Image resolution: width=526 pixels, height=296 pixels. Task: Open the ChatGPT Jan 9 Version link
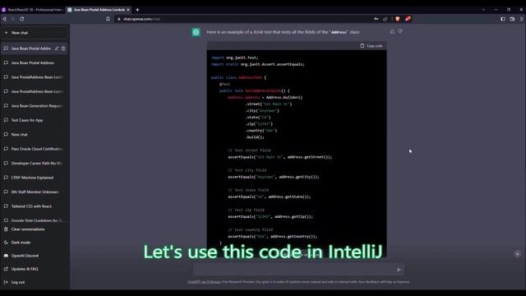click(x=204, y=282)
